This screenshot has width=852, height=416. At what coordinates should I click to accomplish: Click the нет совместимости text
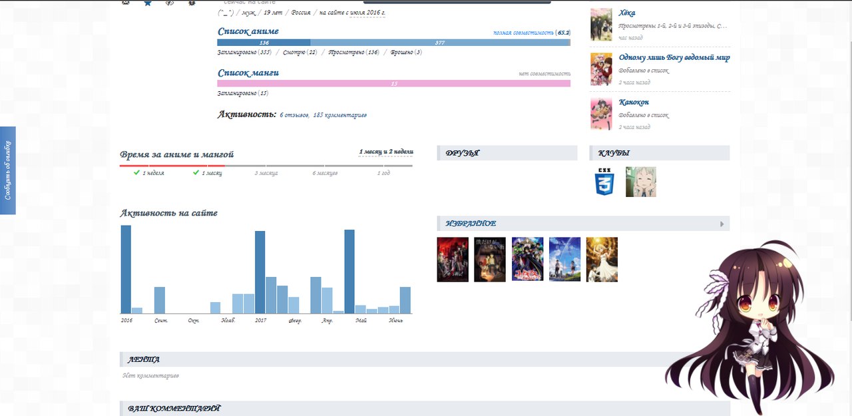pos(544,74)
